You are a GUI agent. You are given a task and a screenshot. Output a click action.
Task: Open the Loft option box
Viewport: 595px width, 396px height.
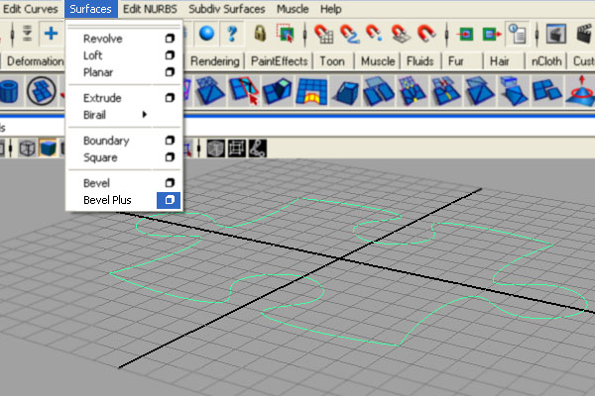point(170,55)
